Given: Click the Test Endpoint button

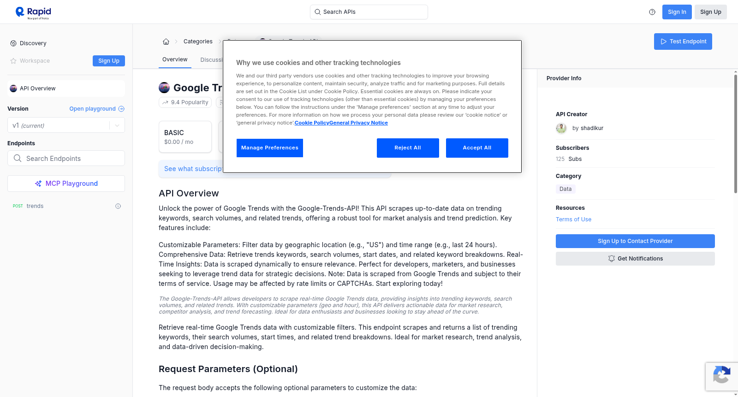Looking at the screenshot, I should coord(683,41).
